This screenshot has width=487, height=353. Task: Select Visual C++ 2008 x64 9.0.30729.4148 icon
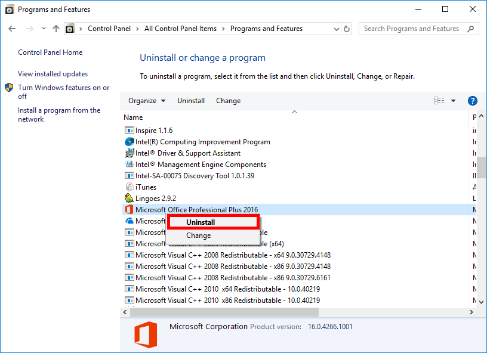tap(129, 255)
